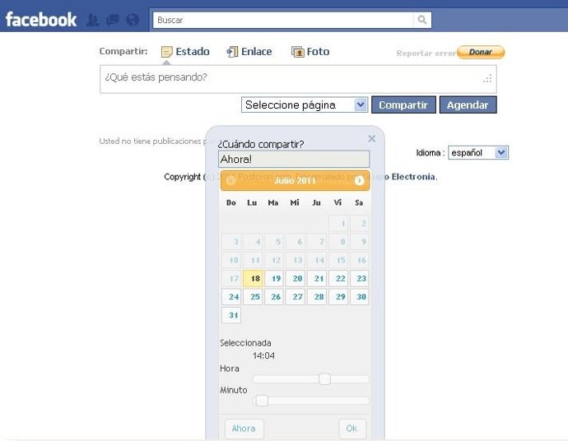
Task: Select day 20 in calendar
Action: coord(296,278)
